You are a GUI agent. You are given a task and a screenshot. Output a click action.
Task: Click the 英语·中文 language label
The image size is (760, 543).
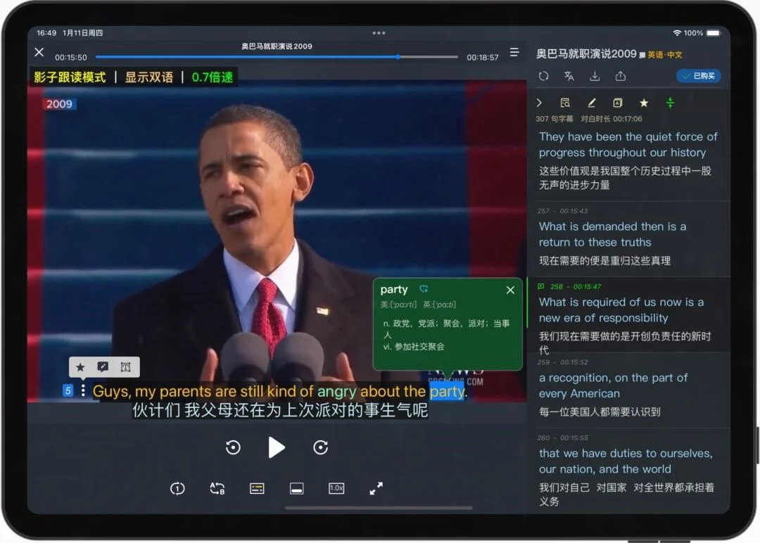(x=664, y=55)
